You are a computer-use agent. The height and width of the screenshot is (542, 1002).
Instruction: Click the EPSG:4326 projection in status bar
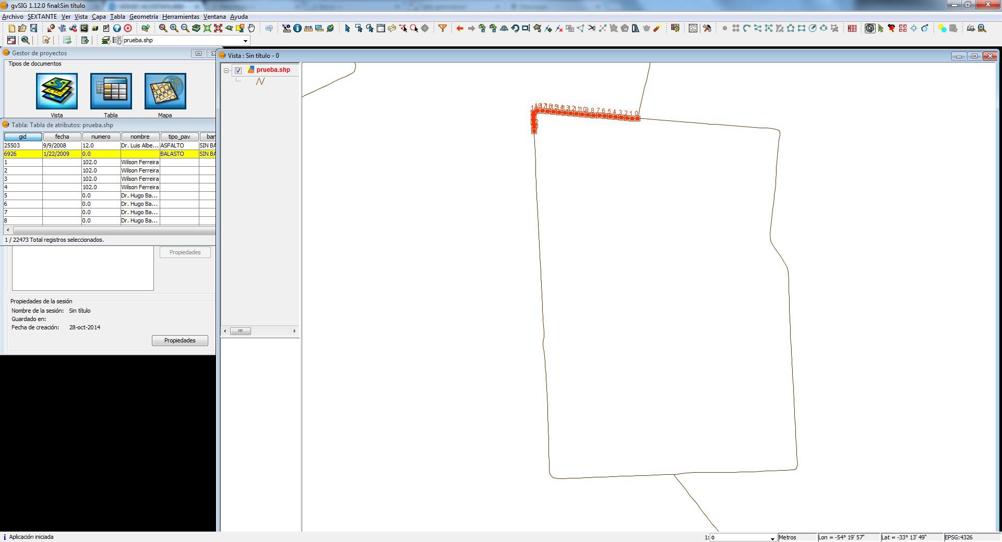pos(959,537)
